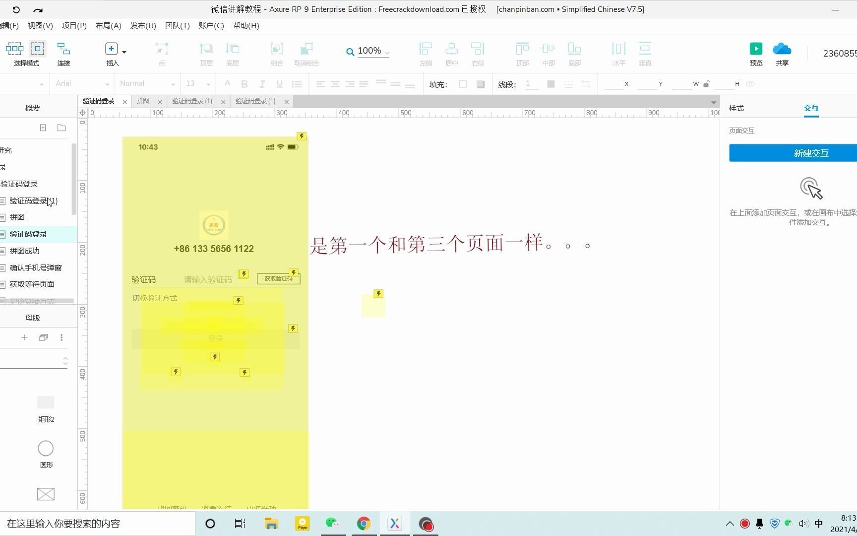Open the 布局(A) menu

coord(108,25)
